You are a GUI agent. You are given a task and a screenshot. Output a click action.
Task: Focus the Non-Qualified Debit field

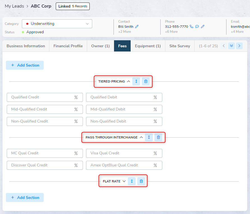(x=124, y=121)
